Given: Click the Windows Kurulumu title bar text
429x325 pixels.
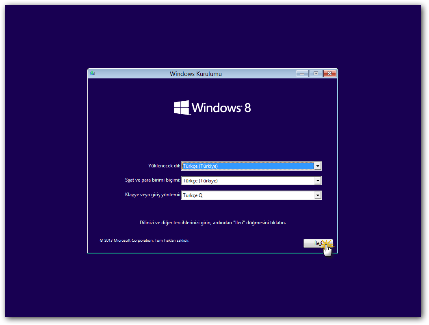Looking at the screenshot, I should [x=196, y=74].
